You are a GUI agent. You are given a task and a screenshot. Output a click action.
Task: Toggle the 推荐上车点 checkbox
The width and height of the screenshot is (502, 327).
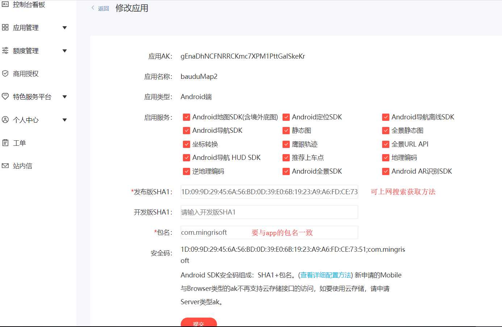[x=286, y=158]
